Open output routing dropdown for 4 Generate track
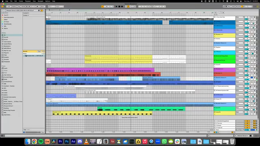The width and height of the screenshot is (260, 146). (x=240, y=30)
